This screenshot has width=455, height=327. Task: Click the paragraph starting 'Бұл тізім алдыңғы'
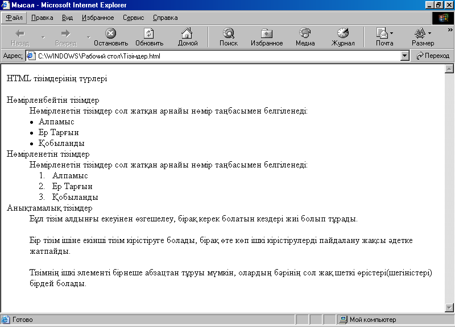[193, 219]
